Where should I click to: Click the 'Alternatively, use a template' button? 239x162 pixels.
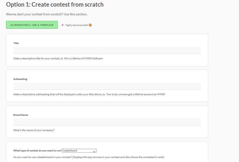click(32, 25)
